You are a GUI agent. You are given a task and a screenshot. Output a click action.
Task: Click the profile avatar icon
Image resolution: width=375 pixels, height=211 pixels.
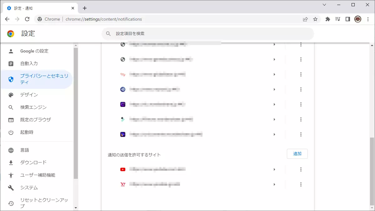coord(358,19)
